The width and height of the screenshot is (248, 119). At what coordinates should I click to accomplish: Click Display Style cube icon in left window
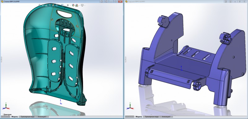[62, 5]
